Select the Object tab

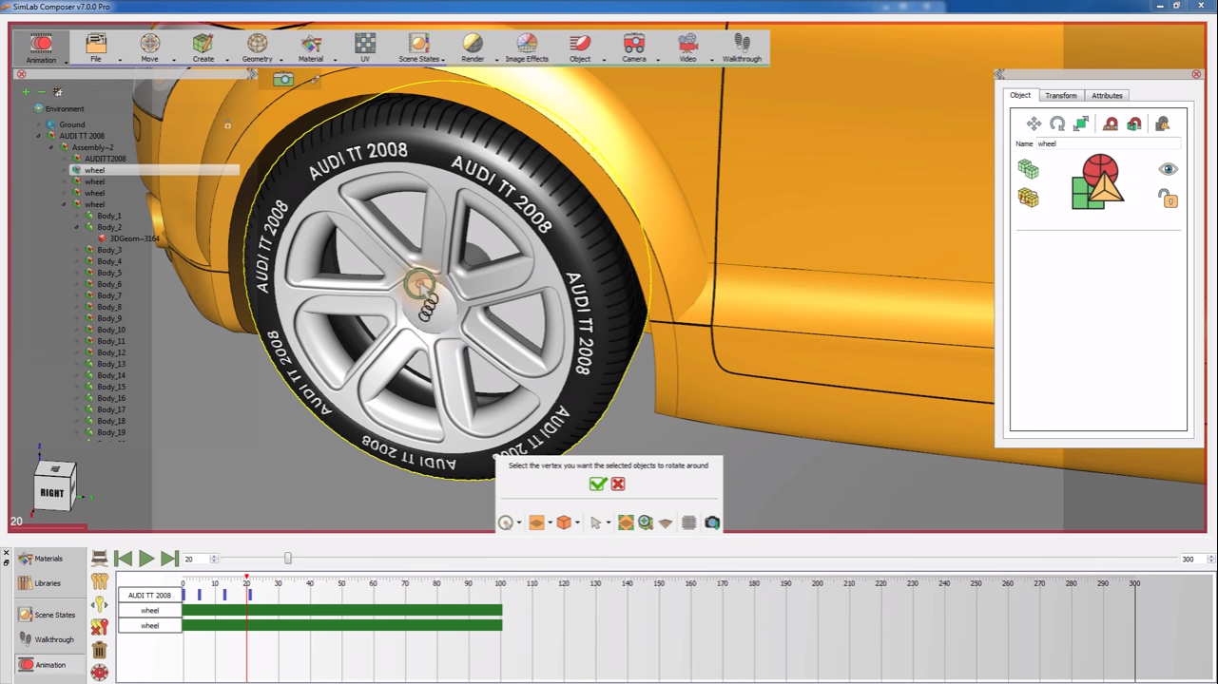[1020, 95]
